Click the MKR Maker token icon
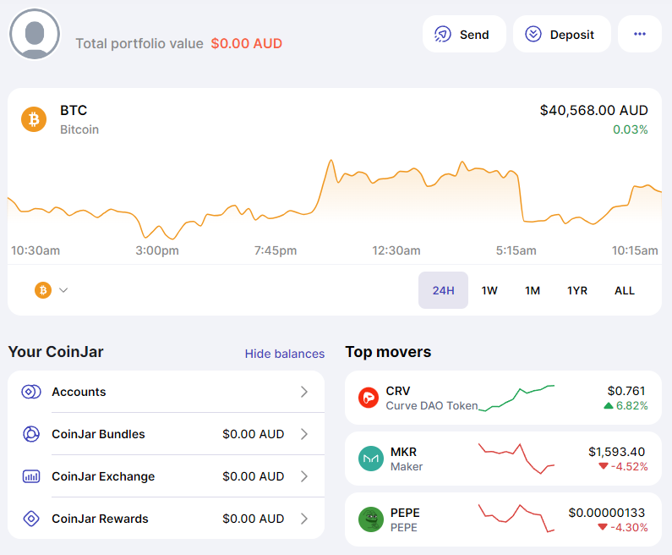Viewport: 672px width, 555px height. click(370, 459)
